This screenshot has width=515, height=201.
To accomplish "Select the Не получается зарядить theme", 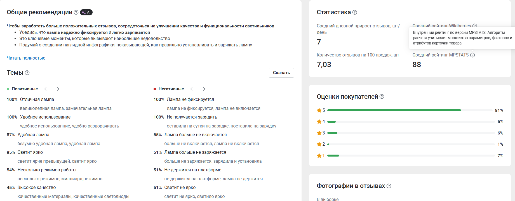I will (192, 117).
